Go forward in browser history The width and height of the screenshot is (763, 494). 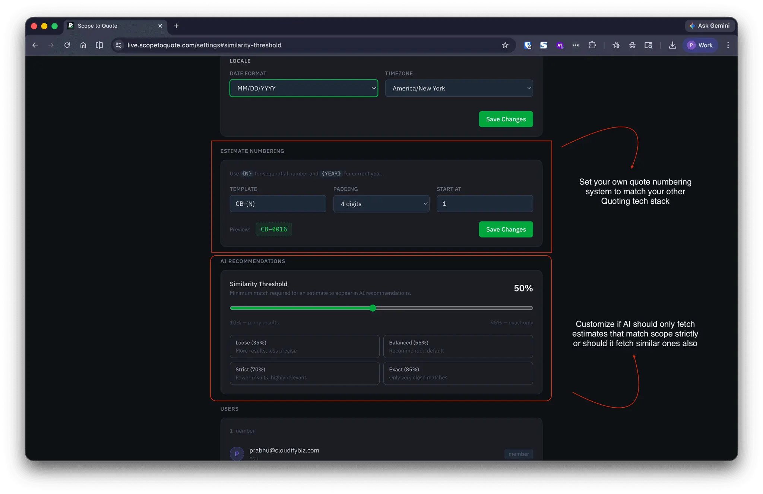51,45
